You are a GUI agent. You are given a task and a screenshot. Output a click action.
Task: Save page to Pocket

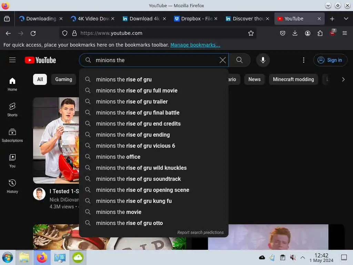(x=283, y=33)
